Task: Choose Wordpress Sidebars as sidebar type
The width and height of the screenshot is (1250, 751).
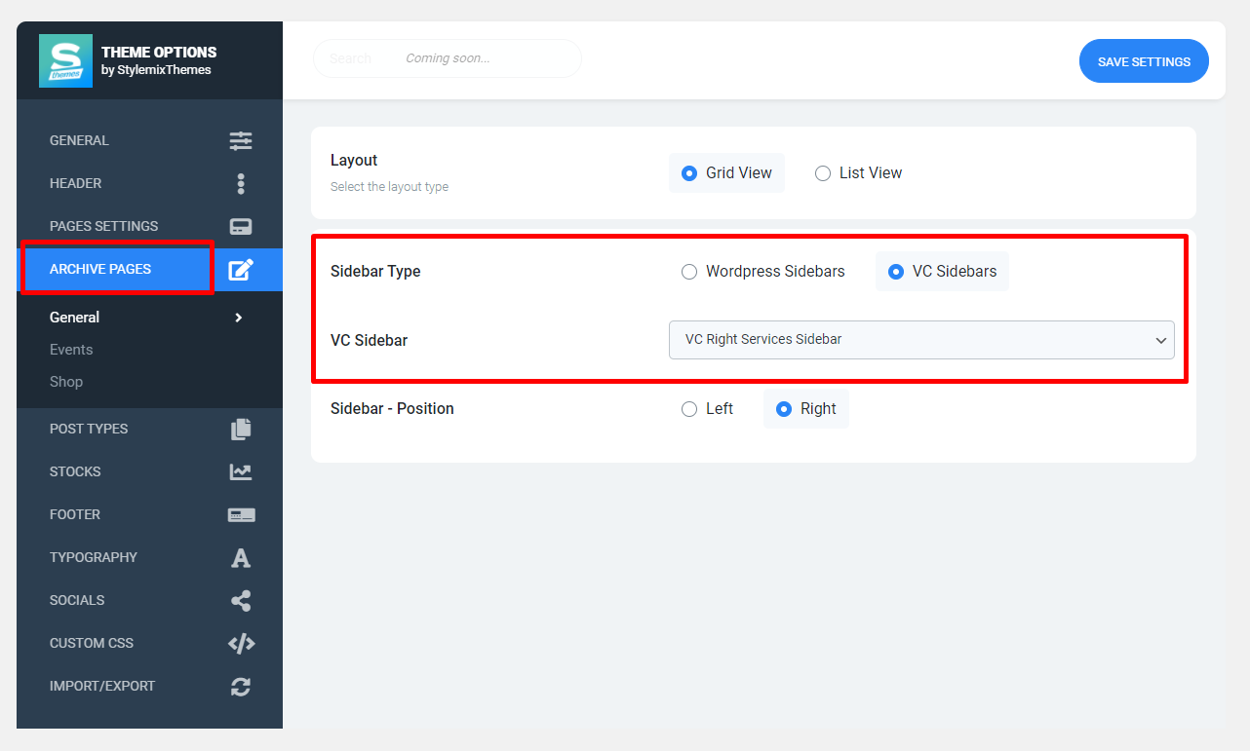Action: point(689,272)
